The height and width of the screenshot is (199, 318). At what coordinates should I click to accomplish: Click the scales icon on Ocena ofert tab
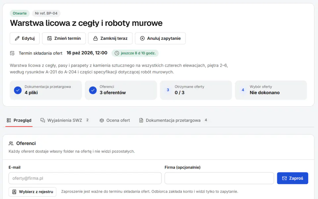click(x=102, y=120)
